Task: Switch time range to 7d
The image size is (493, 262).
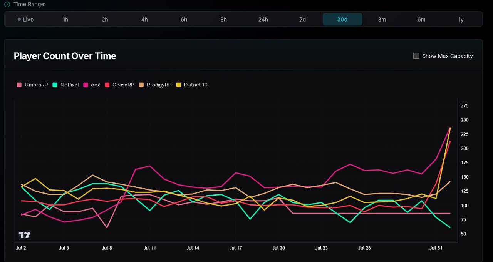Action: [303, 19]
